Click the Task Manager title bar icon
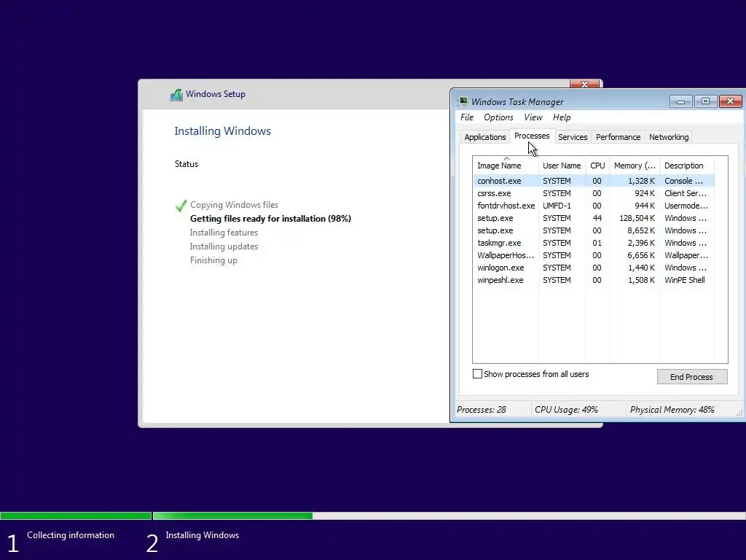This screenshot has width=746, height=560. [463, 101]
